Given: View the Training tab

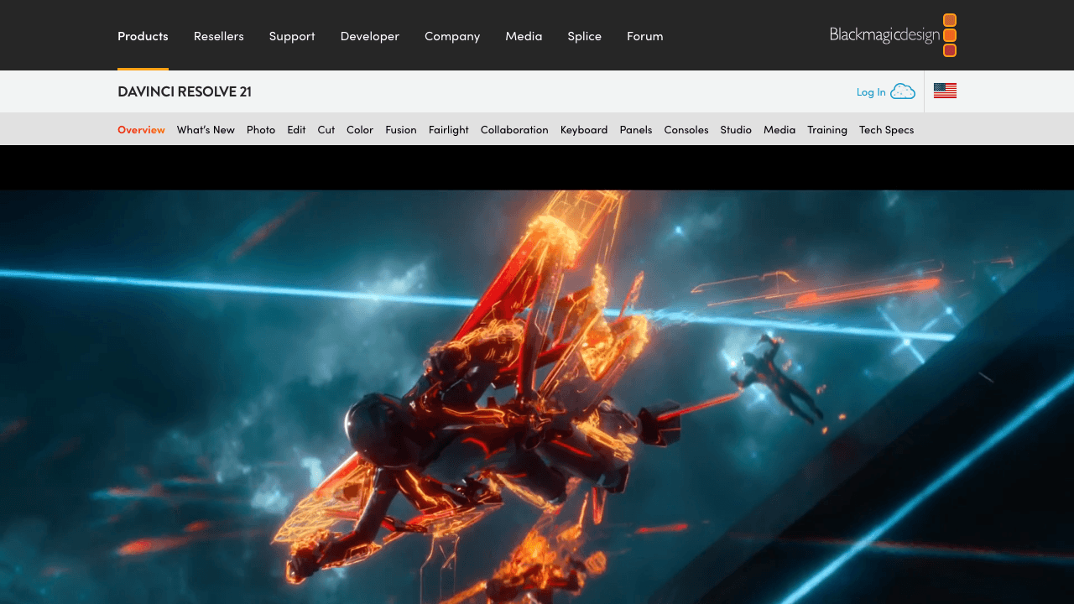Looking at the screenshot, I should click(827, 130).
